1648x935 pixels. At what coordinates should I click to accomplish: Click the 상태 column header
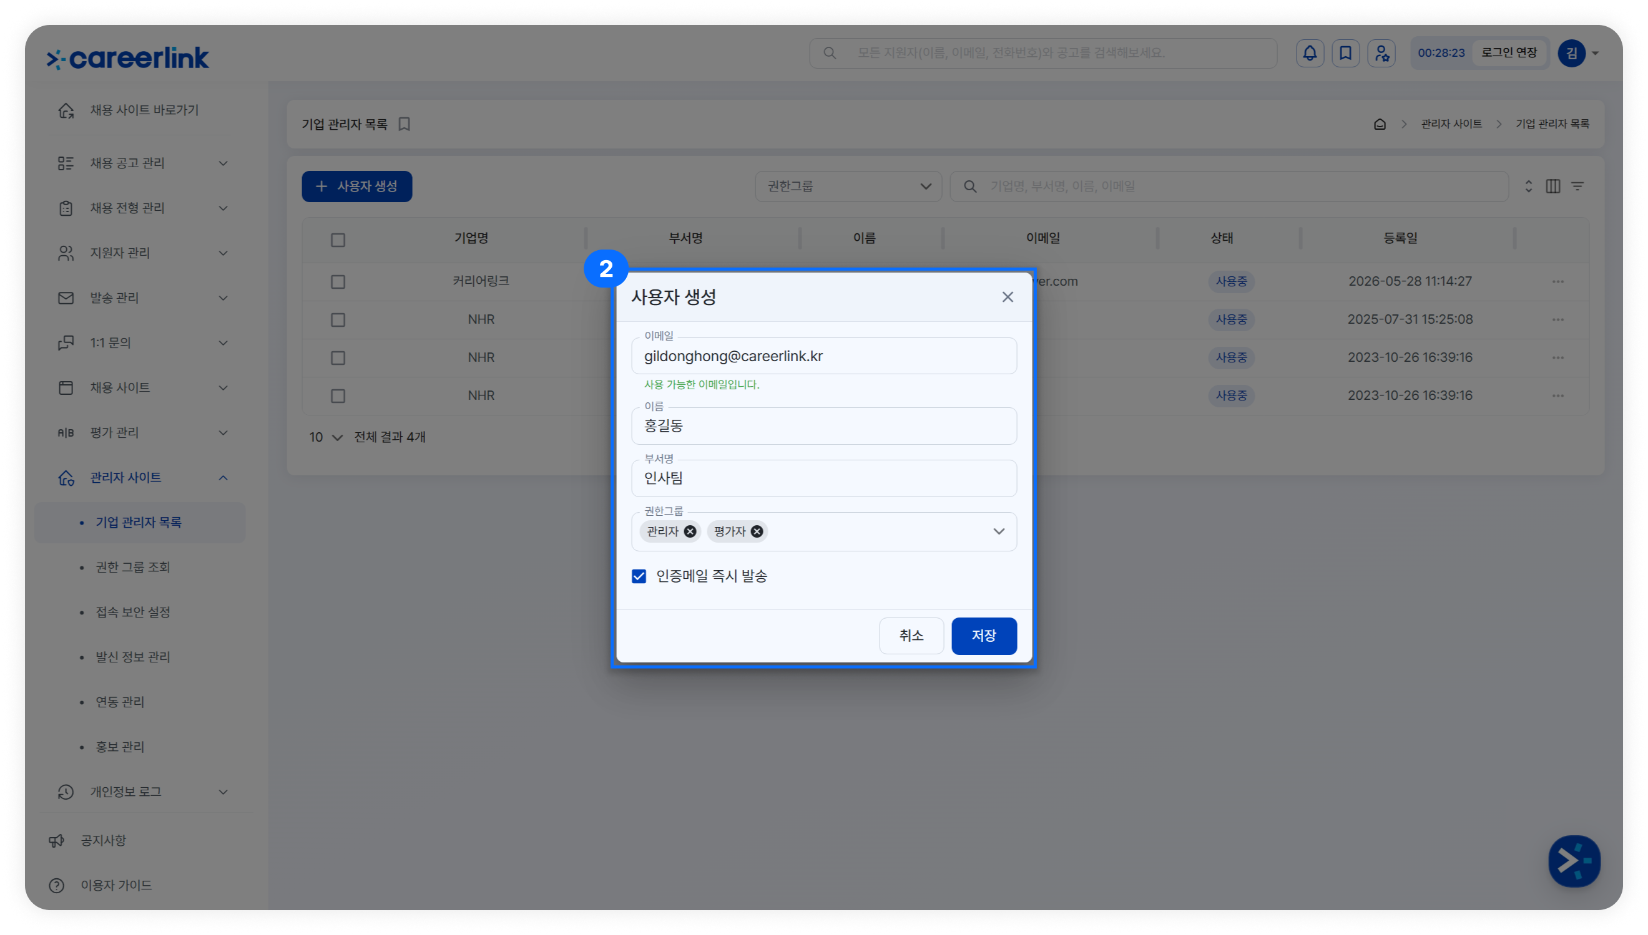click(x=1222, y=238)
